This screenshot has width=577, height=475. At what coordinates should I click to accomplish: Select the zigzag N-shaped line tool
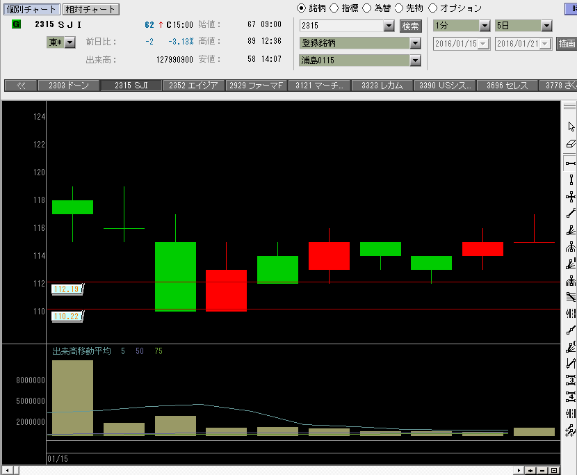(571, 364)
